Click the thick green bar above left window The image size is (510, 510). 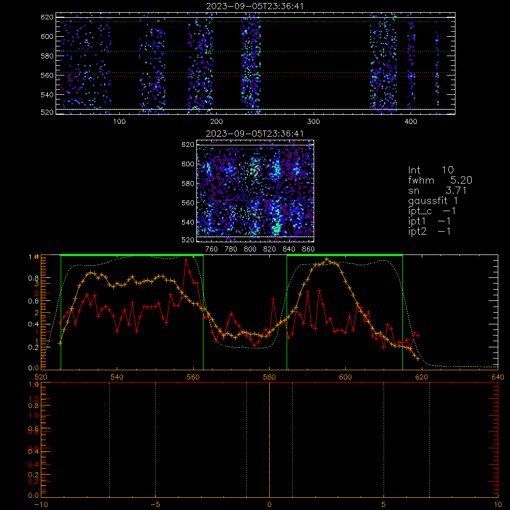132,255
